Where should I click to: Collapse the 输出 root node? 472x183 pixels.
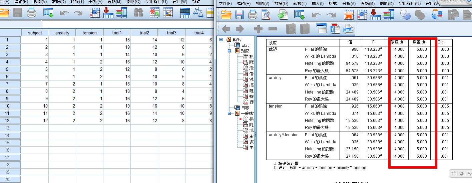221,39
